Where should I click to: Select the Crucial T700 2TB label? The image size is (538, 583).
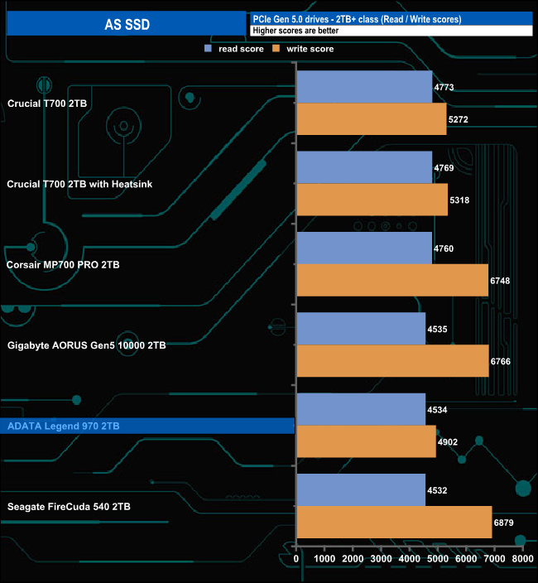click(x=47, y=104)
